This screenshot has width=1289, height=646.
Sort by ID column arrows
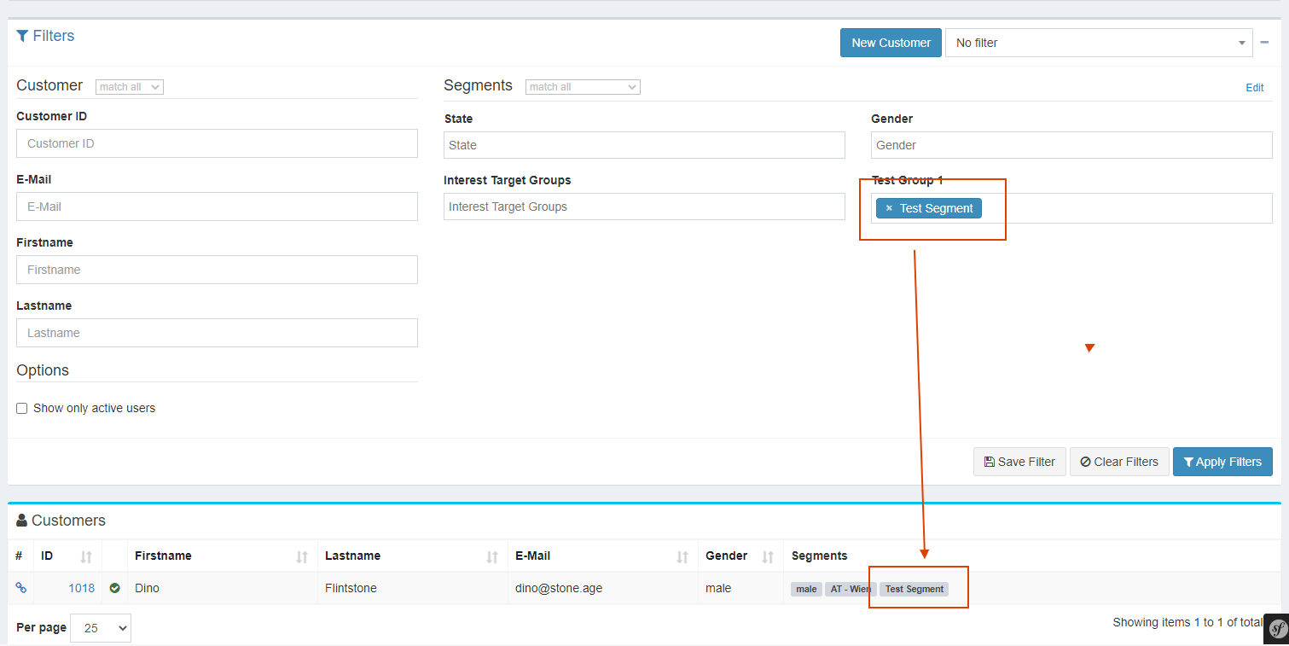click(85, 556)
